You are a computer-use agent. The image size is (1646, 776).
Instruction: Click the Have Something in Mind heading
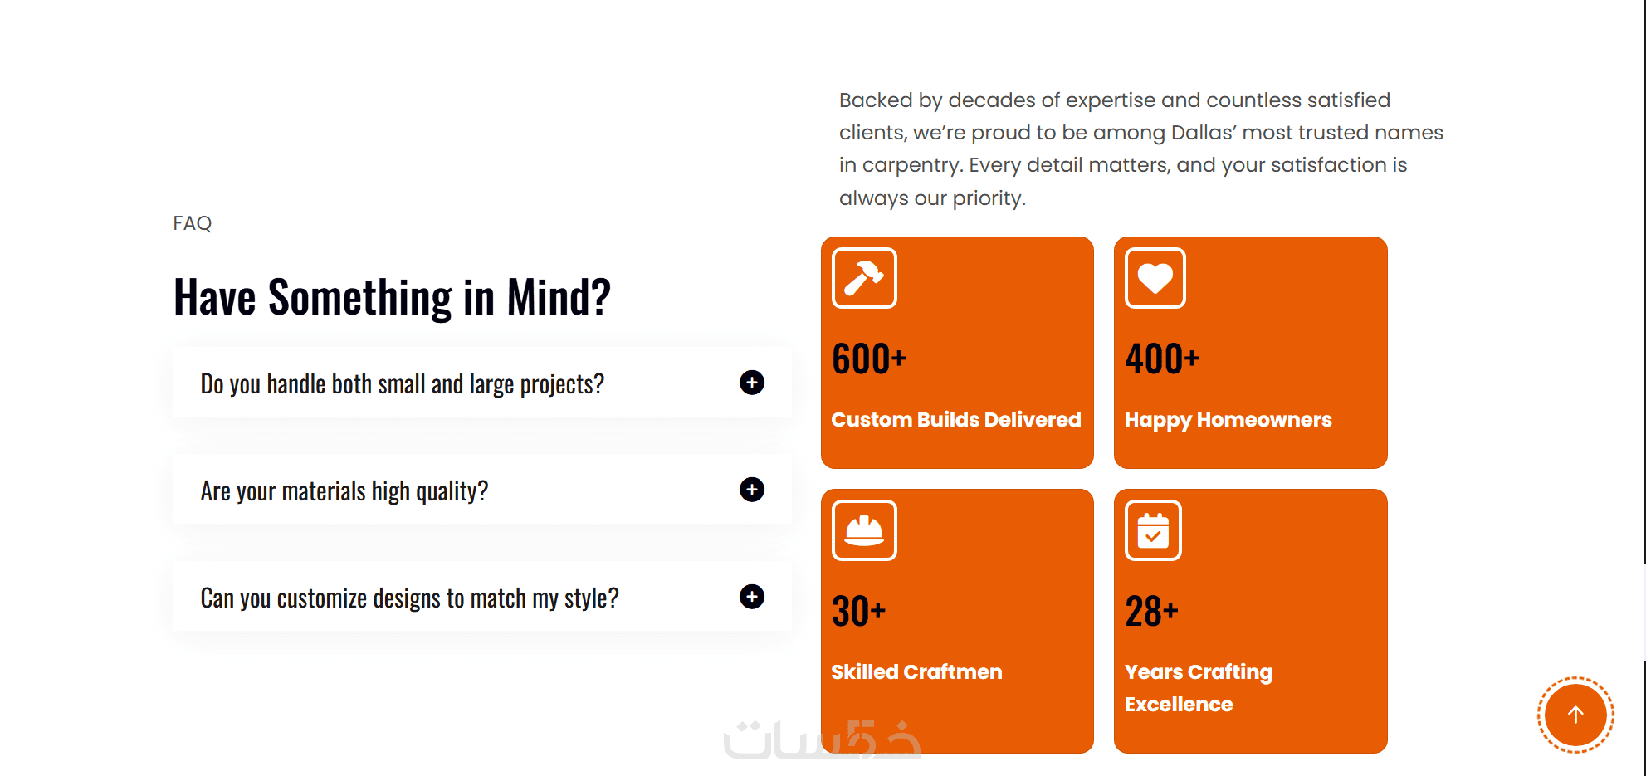pyautogui.click(x=392, y=297)
